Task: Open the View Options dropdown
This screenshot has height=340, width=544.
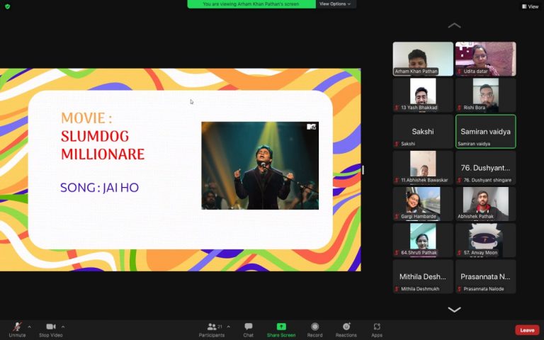Action: [335, 4]
